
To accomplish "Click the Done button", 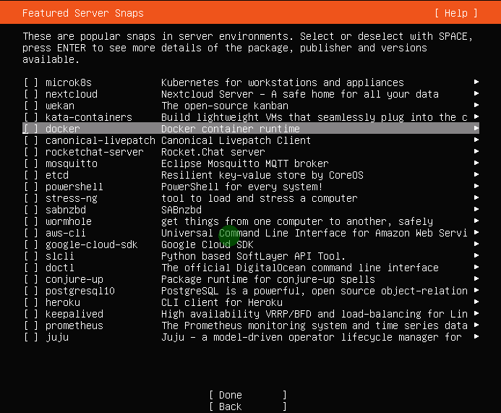I will coord(248,395).
